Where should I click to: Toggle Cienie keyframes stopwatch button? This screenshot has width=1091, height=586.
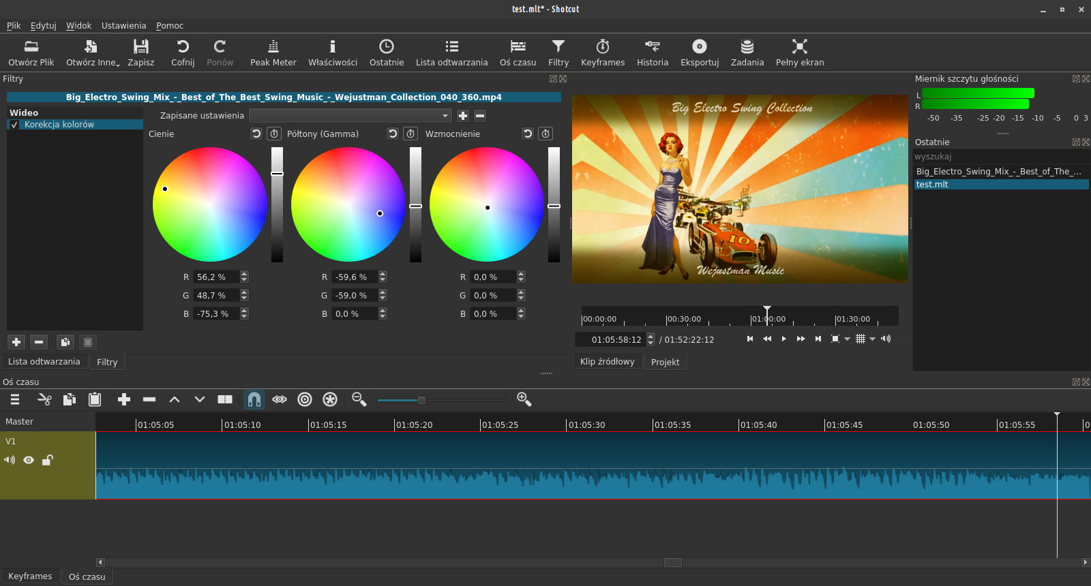coord(274,134)
